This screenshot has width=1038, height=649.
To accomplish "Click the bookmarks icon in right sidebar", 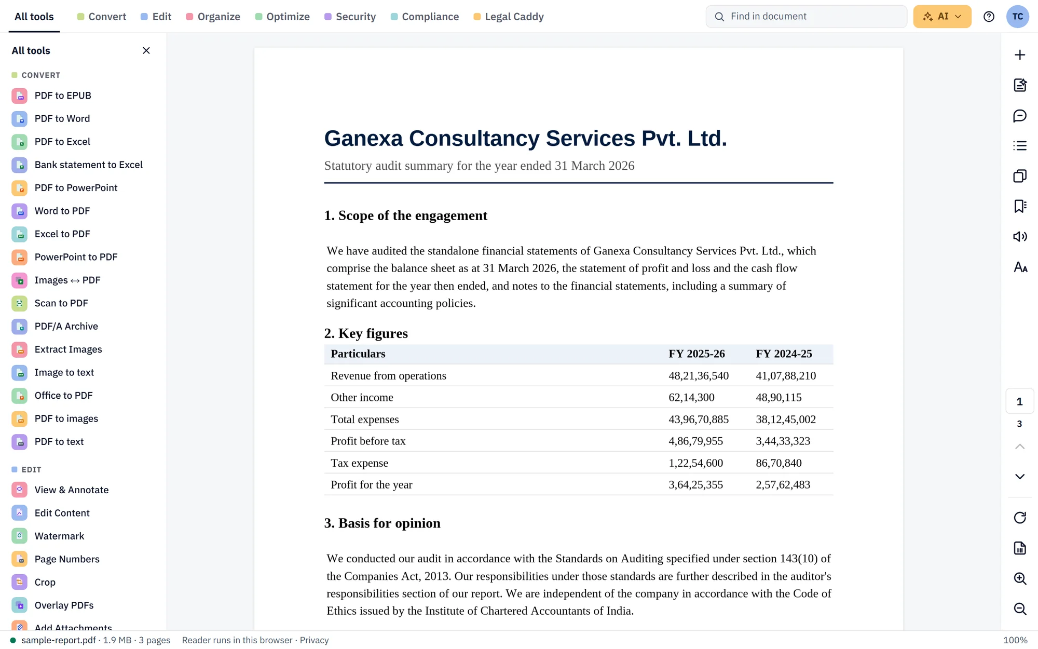I will coord(1020,206).
